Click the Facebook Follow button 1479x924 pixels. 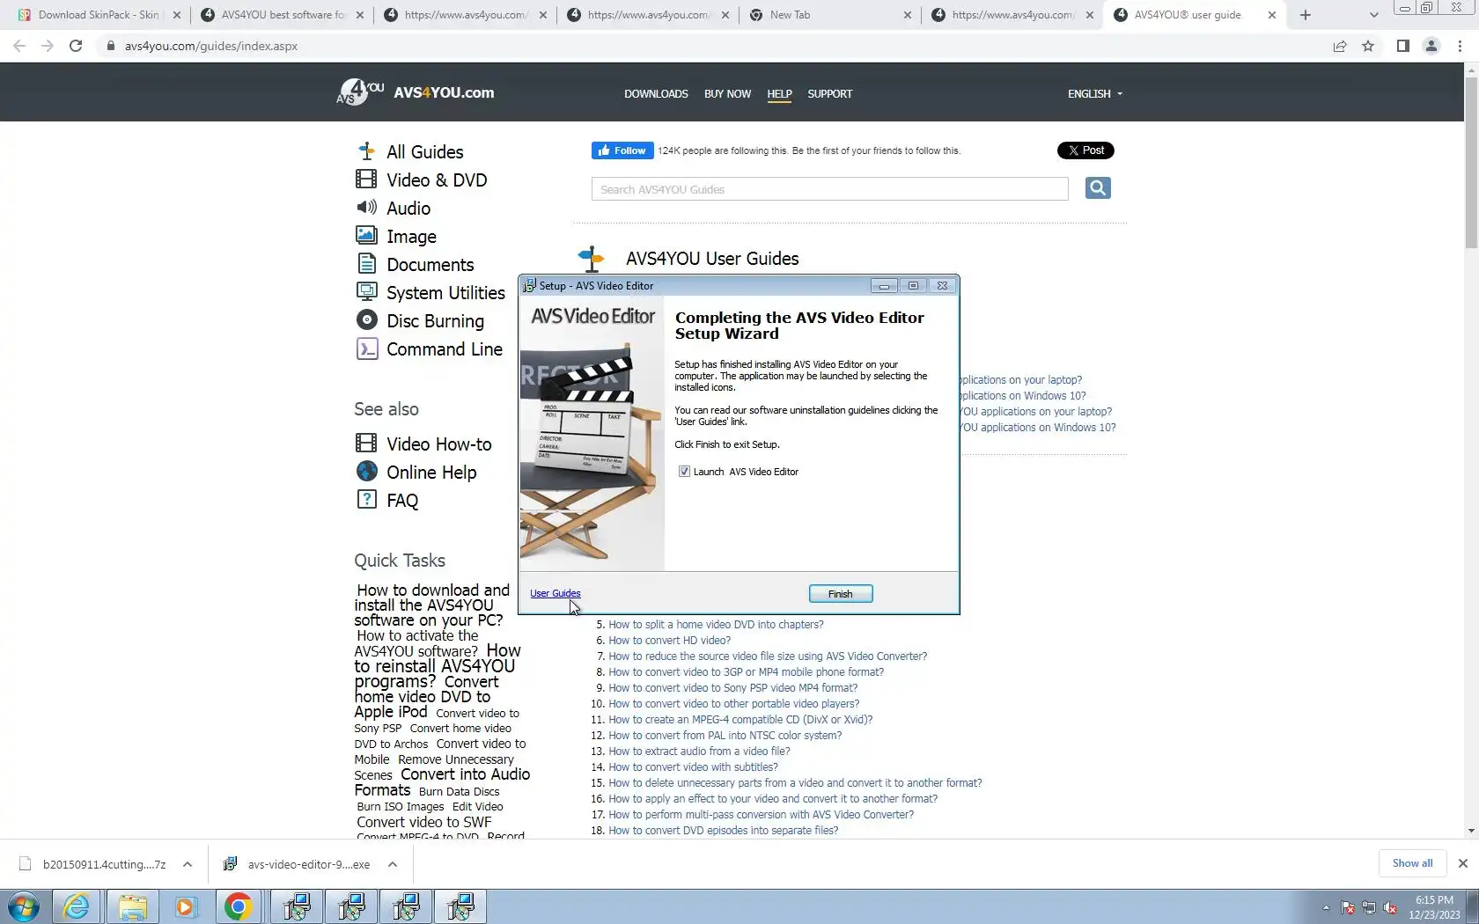pyautogui.click(x=622, y=150)
